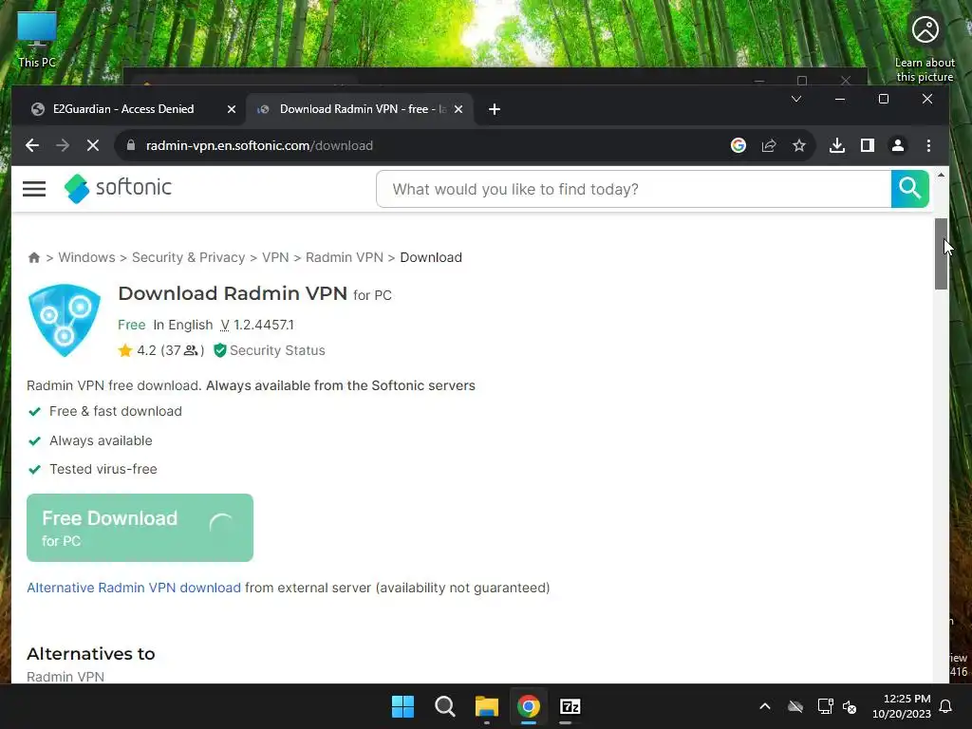The image size is (972, 729).
Task: Click the address bar URL
Action: (259, 145)
